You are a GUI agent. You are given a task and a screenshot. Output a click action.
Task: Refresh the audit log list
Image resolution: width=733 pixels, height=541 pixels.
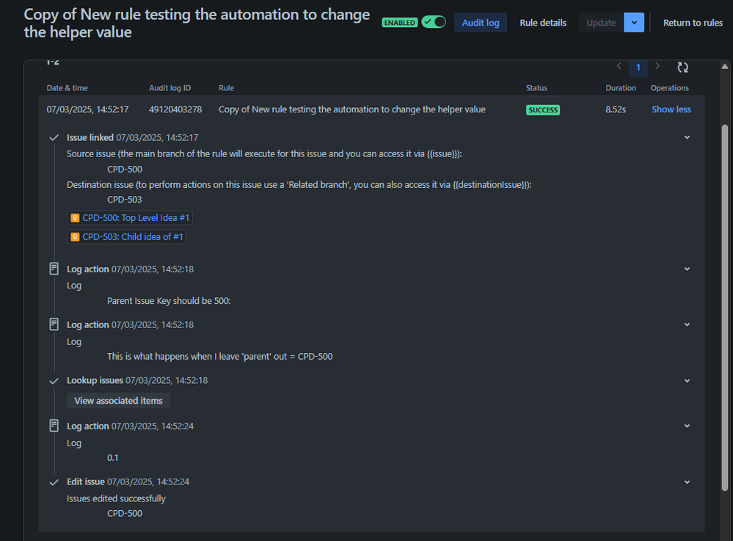[x=682, y=67]
